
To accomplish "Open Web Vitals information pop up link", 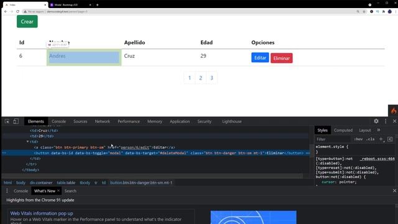I will pos(42,213).
